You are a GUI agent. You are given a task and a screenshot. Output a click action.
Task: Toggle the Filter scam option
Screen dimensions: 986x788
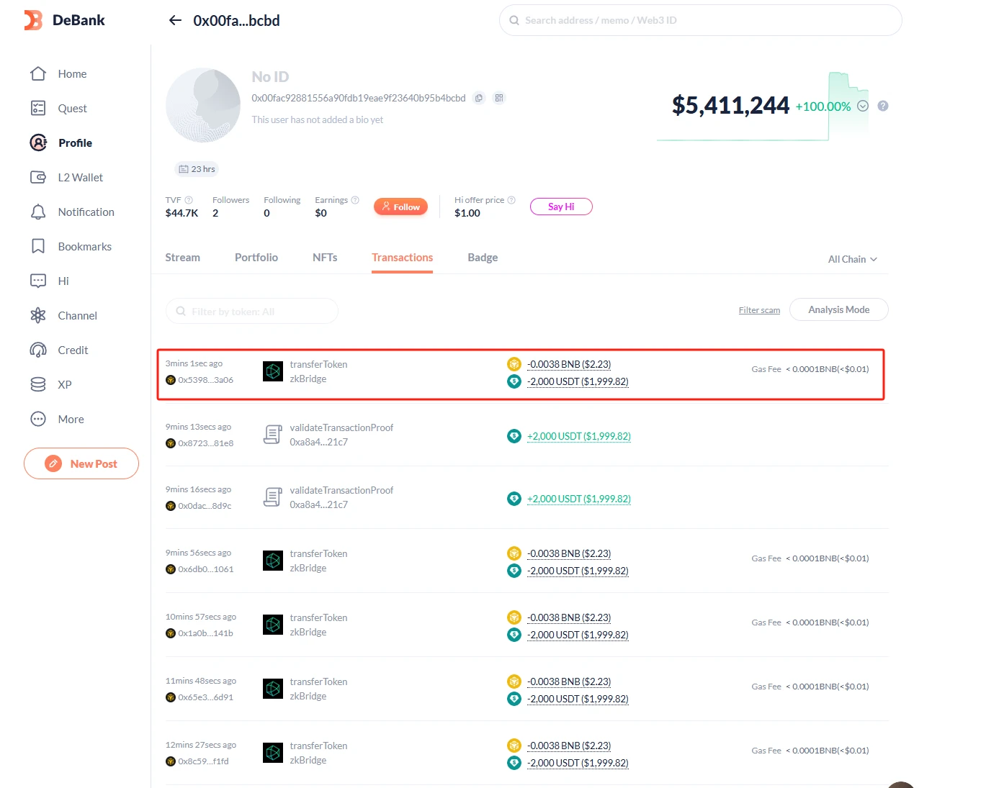tap(759, 310)
